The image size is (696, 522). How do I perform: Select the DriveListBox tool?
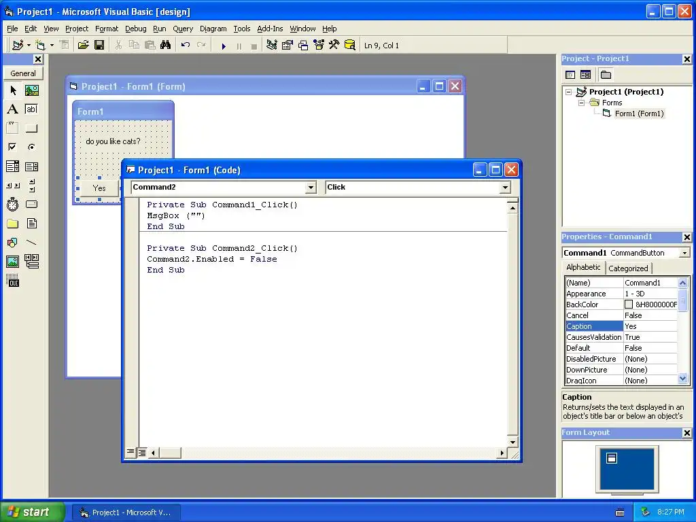click(31, 204)
